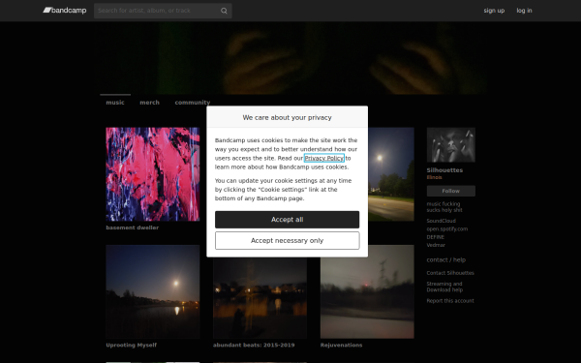This screenshot has height=363, width=581.
Task: Click the Silhouettes artist photo
Action: coord(451,145)
